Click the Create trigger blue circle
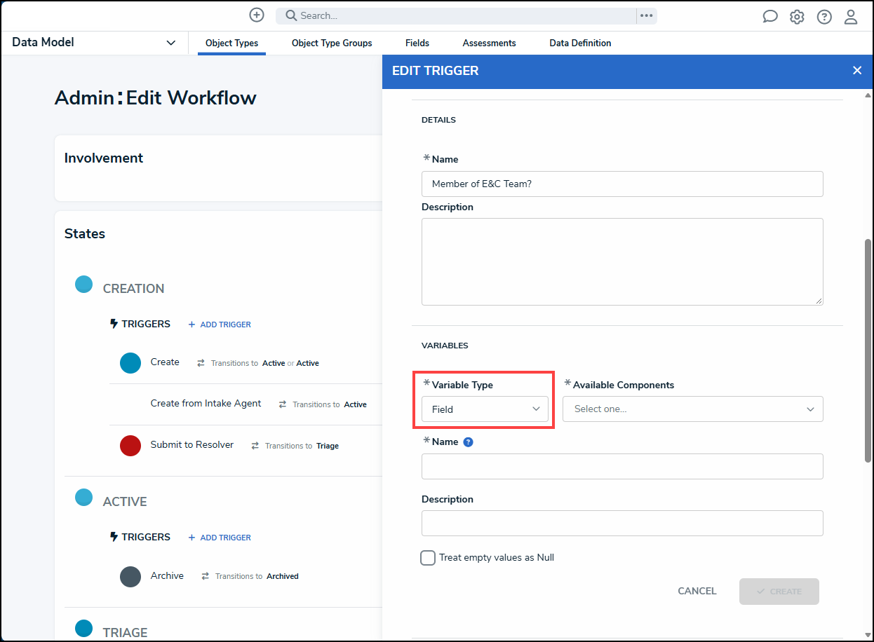This screenshot has height=642, width=874. (x=130, y=363)
